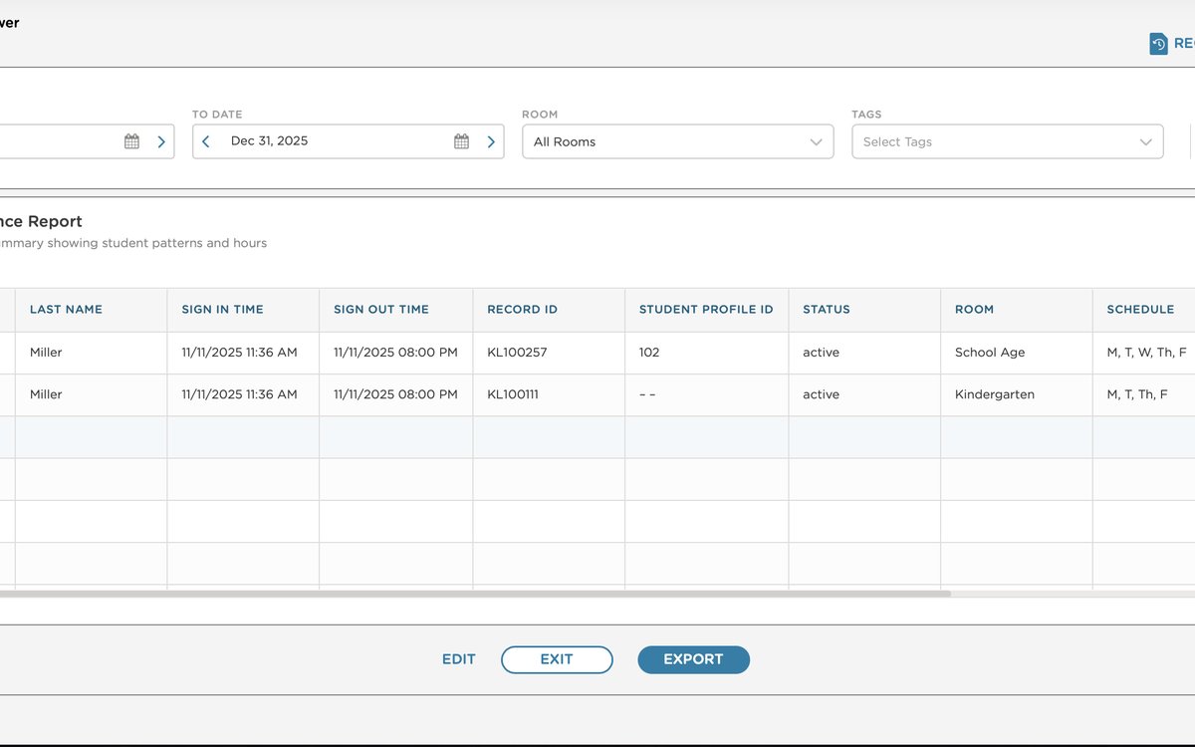This screenshot has width=1195, height=747.
Task: Advance the left date field forward
Action: tap(161, 141)
